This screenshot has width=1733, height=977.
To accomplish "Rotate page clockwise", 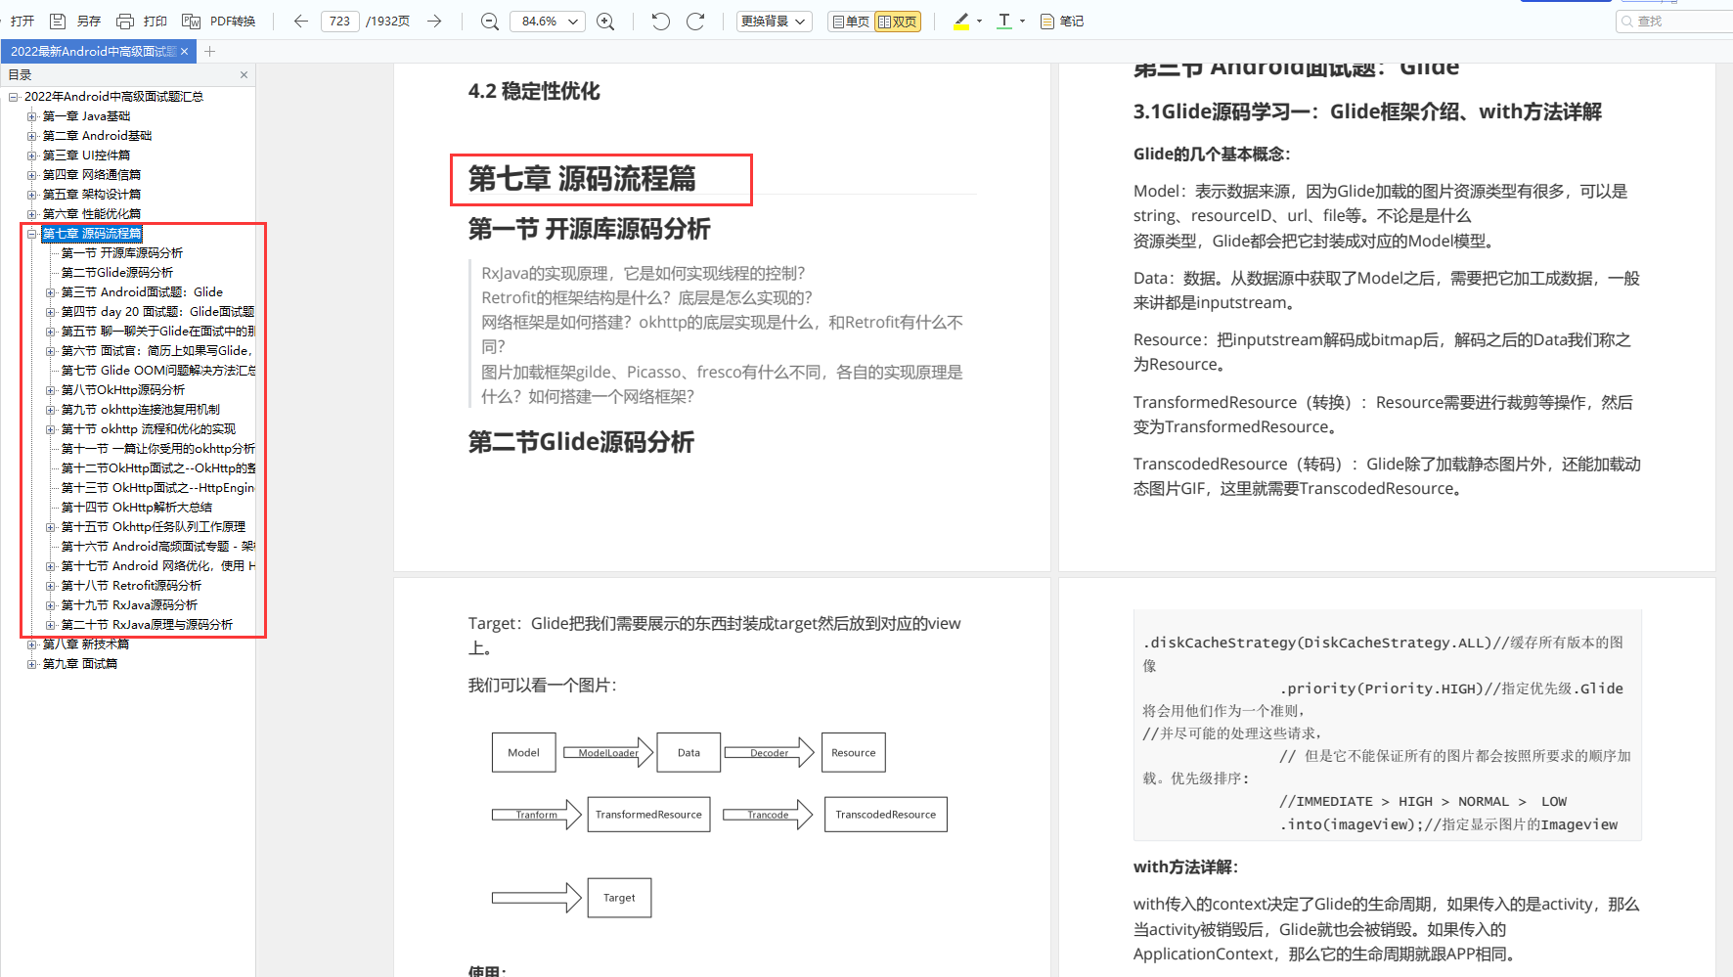I will pyautogui.click(x=695, y=22).
